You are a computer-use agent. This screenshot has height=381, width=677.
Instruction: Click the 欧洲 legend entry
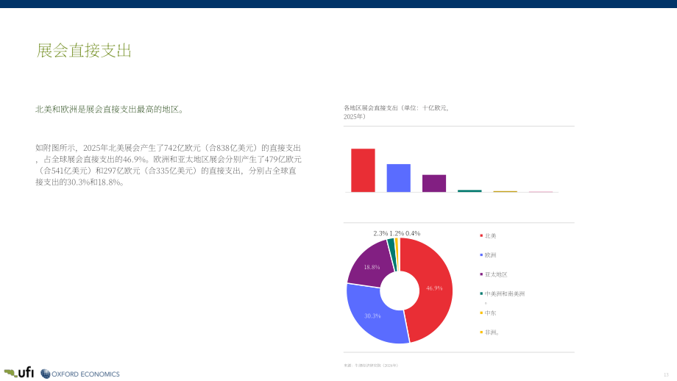pyautogui.click(x=489, y=255)
